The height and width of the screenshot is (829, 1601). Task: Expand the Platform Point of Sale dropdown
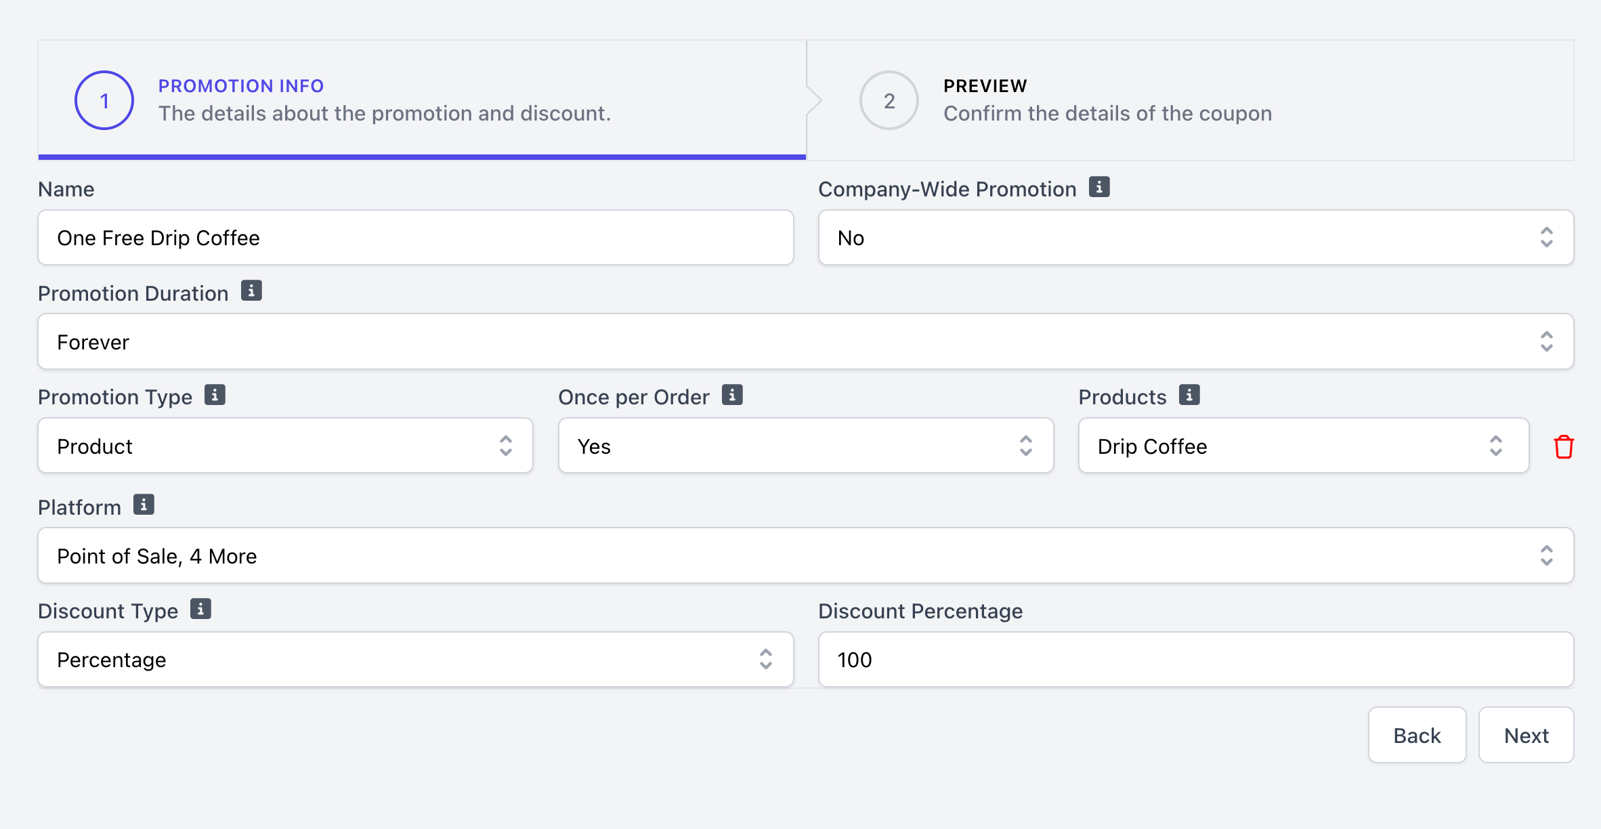[806, 555]
